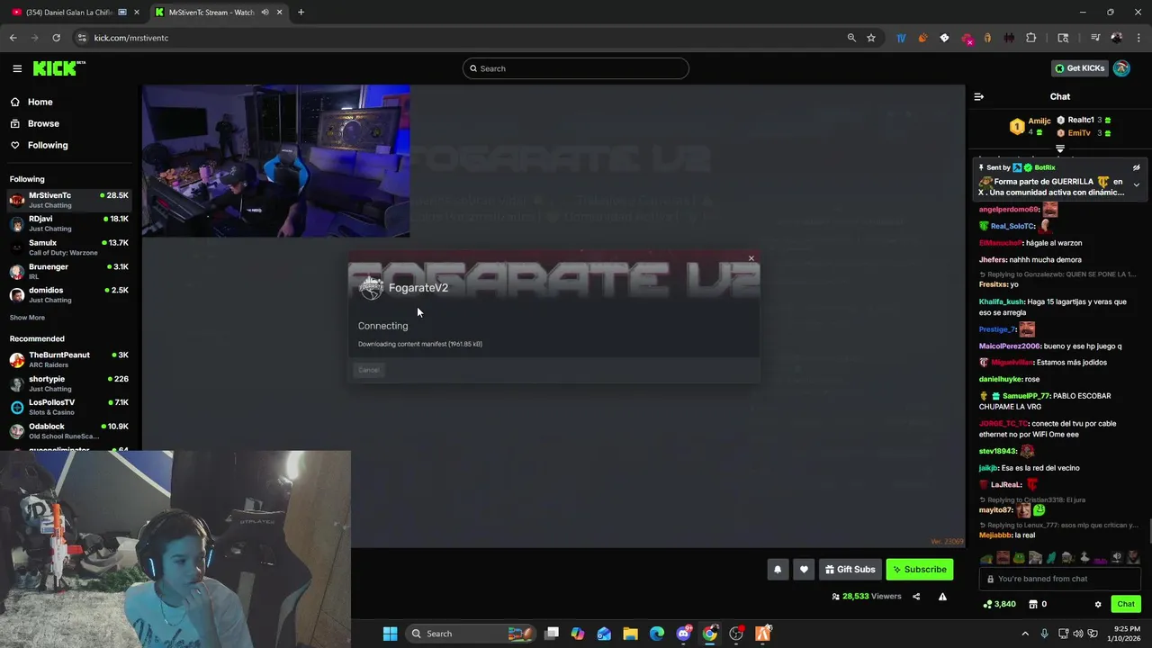
Task: Open the Windows Start menu
Action: [x=390, y=634]
